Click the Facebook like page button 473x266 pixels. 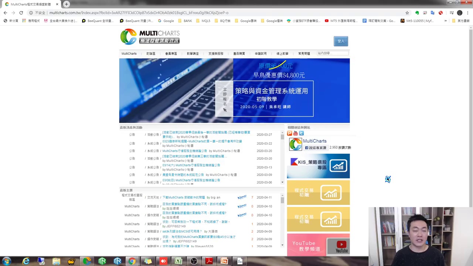click(316, 148)
